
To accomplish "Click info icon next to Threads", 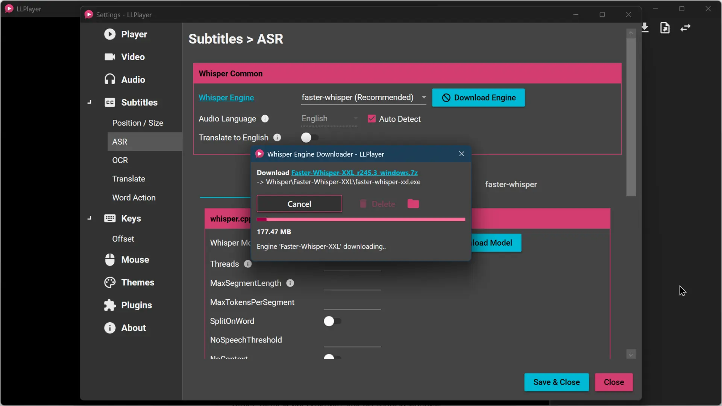I will click(248, 264).
